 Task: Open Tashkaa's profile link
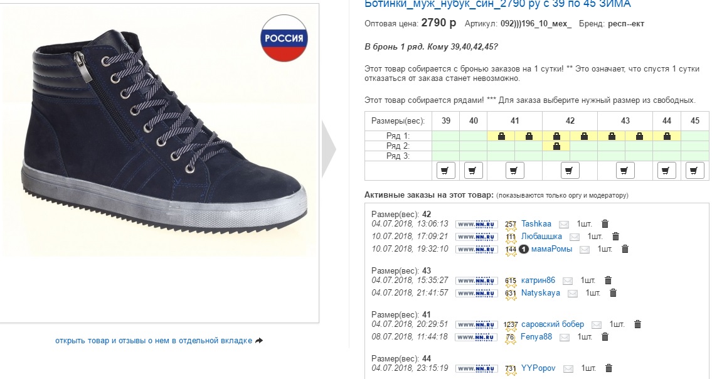pos(536,224)
